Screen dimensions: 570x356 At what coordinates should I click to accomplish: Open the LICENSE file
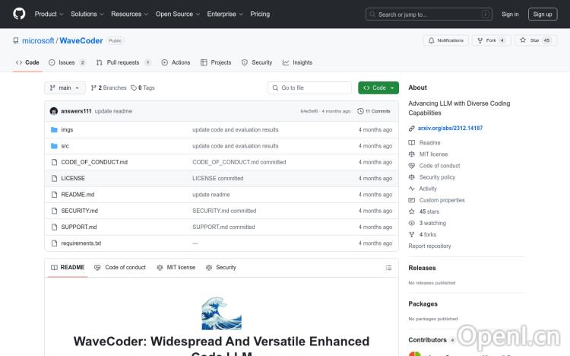tap(73, 178)
